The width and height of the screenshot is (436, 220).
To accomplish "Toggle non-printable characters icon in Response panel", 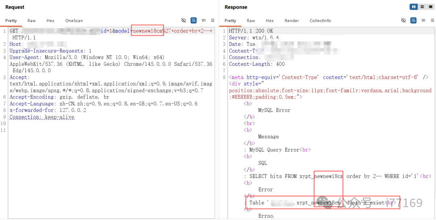I will click(403, 20).
